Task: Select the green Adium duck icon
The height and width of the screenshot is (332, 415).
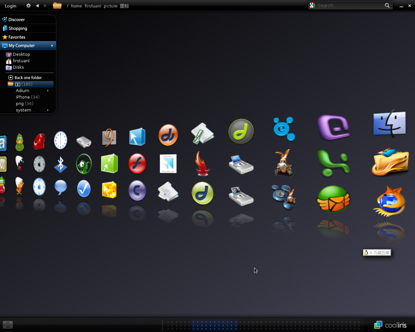Action: [x=20, y=142]
